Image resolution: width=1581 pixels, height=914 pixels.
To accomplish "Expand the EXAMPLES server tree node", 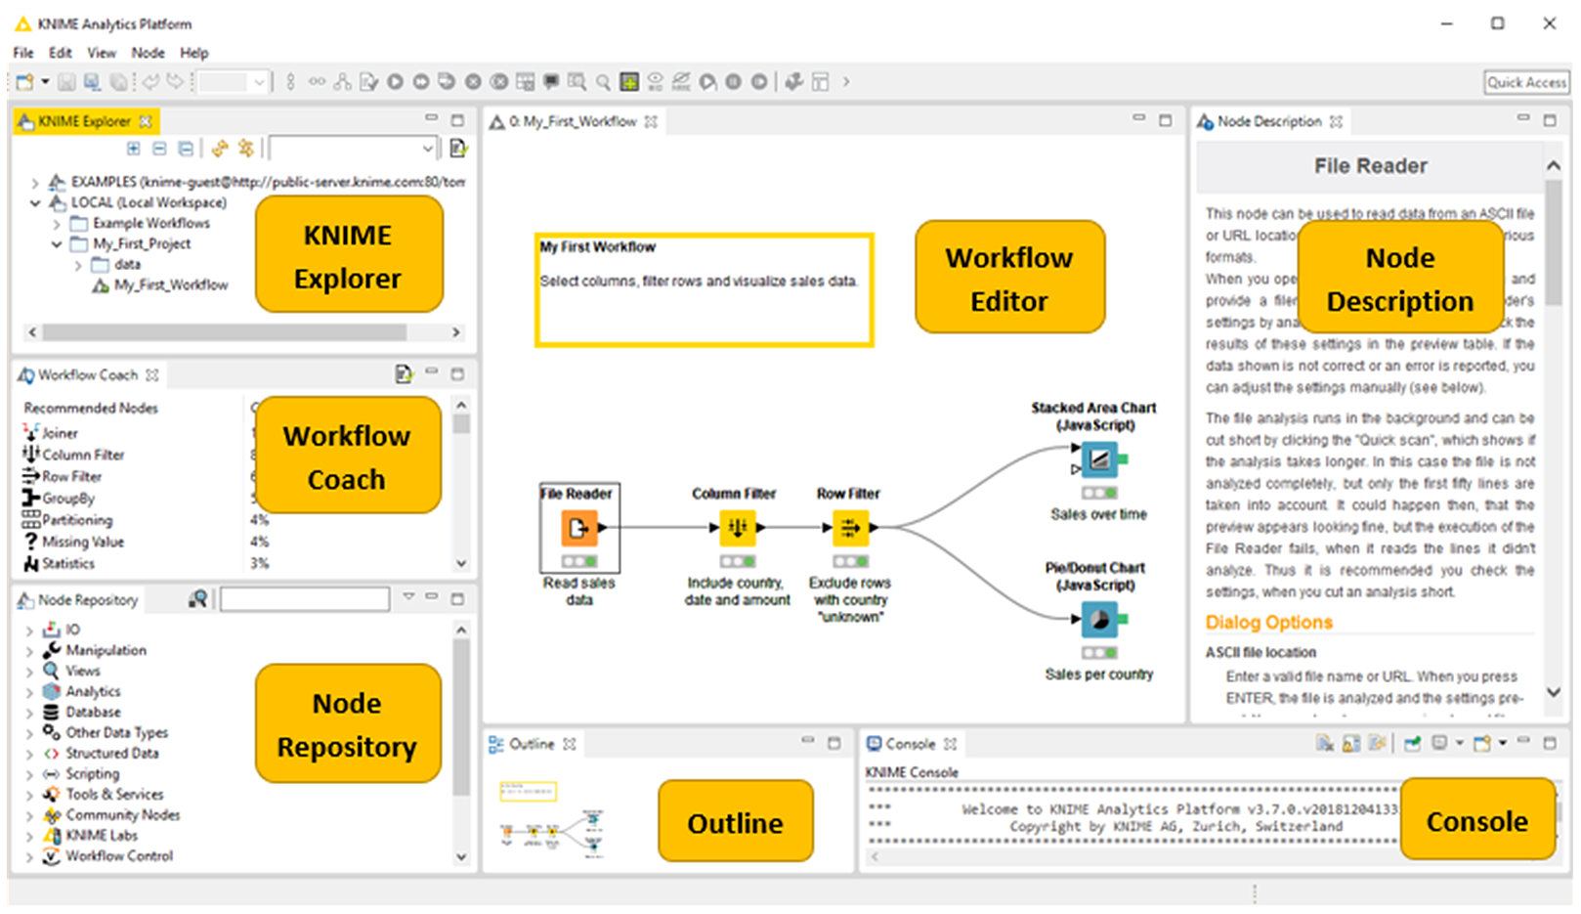I will 35,183.
